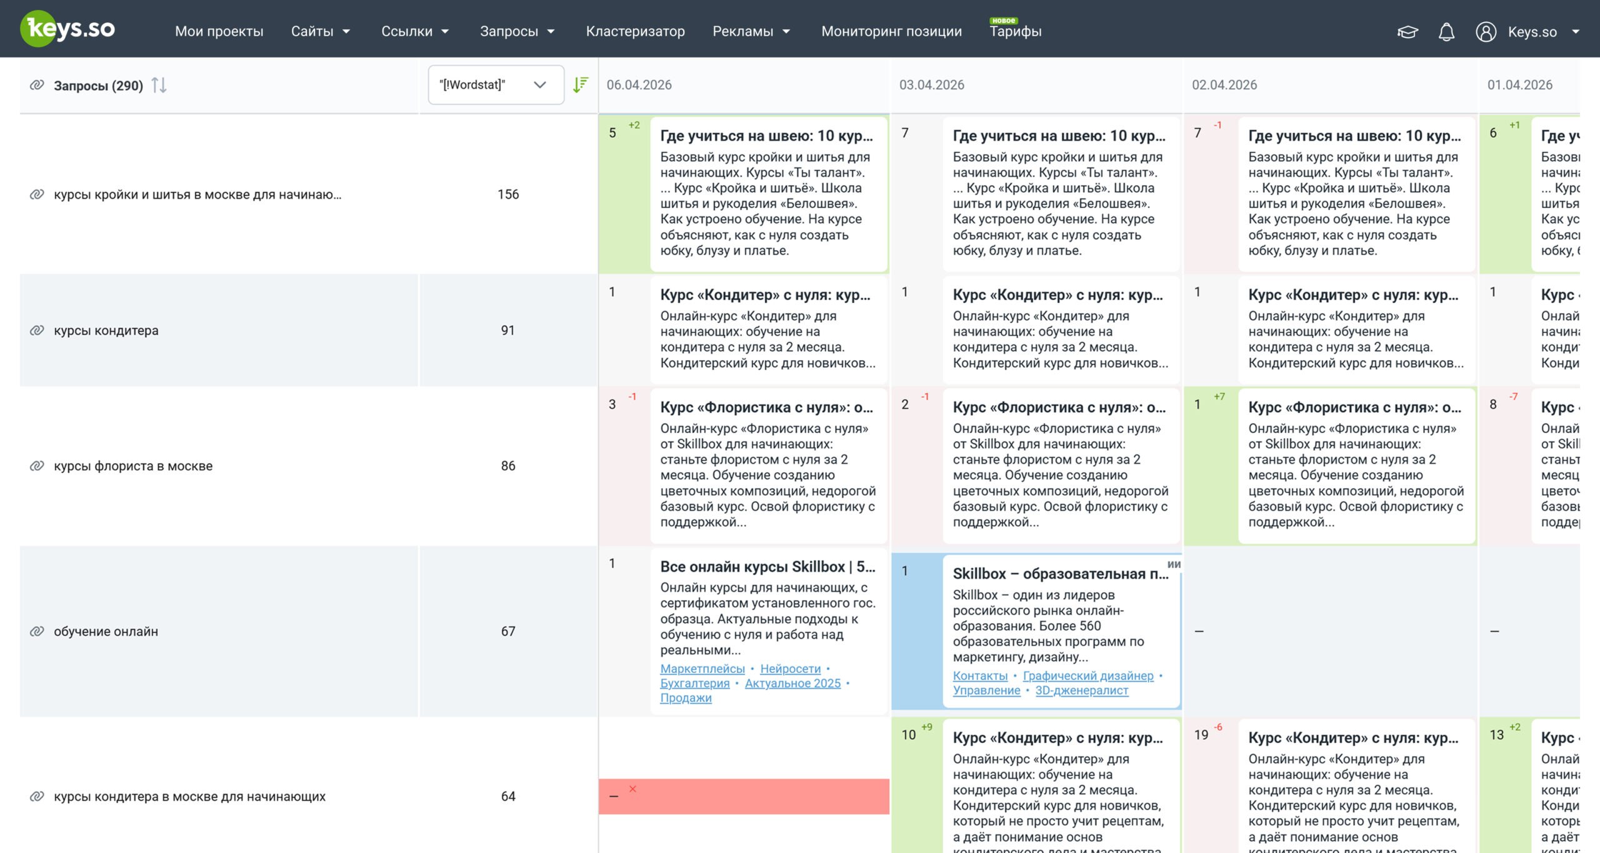The image size is (1600, 853).
Task: Open the Запросы dropdown in navbar
Action: tap(517, 31)
